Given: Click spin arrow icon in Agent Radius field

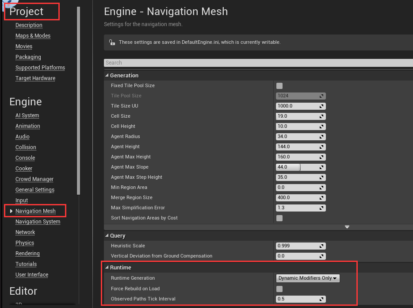Looking at the screenshot, I should click(x=321, y=137).
